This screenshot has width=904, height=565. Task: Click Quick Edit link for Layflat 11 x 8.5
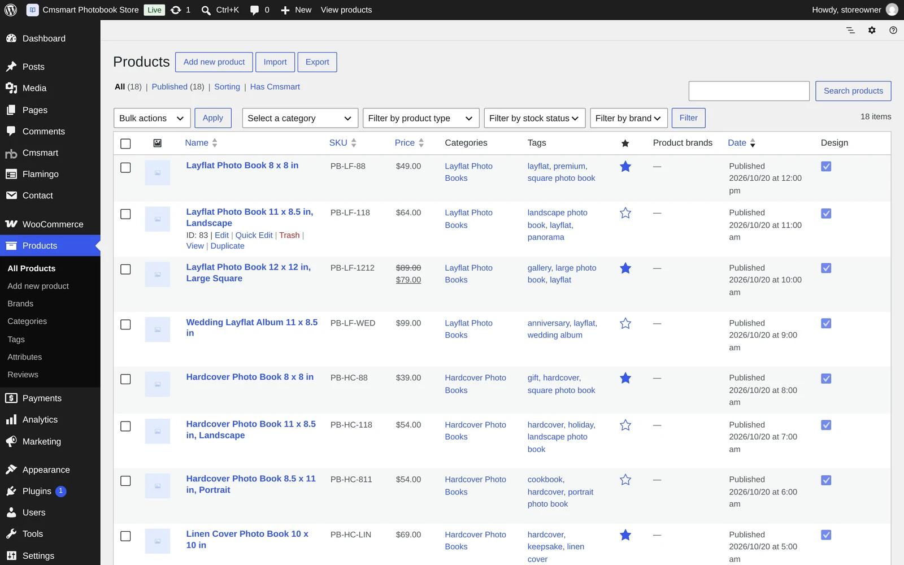pos(254,236)
